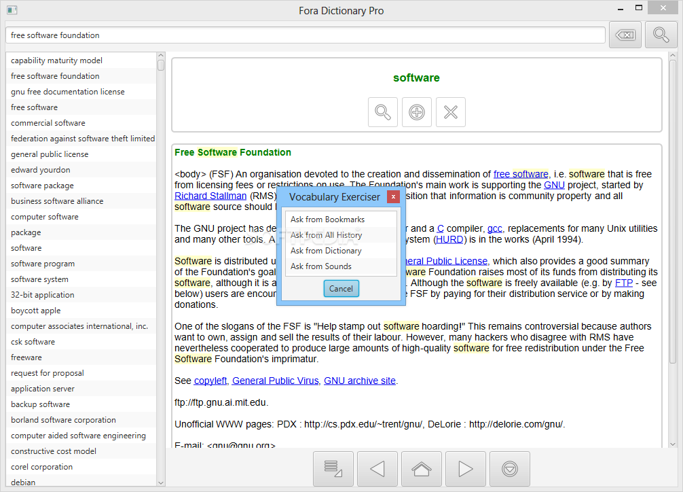Minimize the Fora Dictionary Pro window
This screenshot has height=492, width=683.
(x=621, y=8)
